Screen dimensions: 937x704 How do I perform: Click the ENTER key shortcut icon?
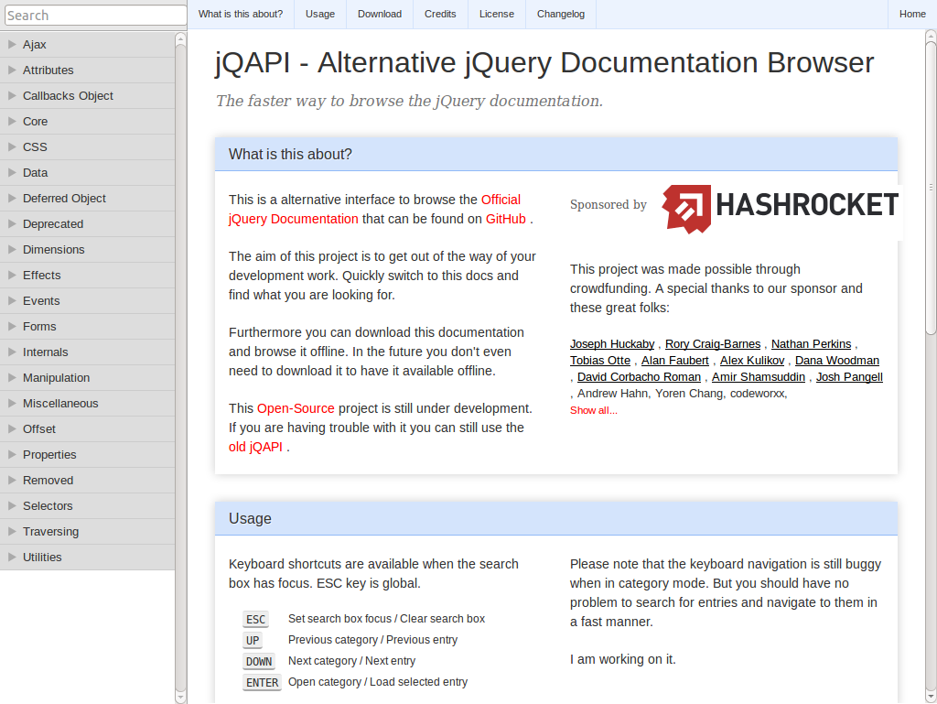[261, 682]
